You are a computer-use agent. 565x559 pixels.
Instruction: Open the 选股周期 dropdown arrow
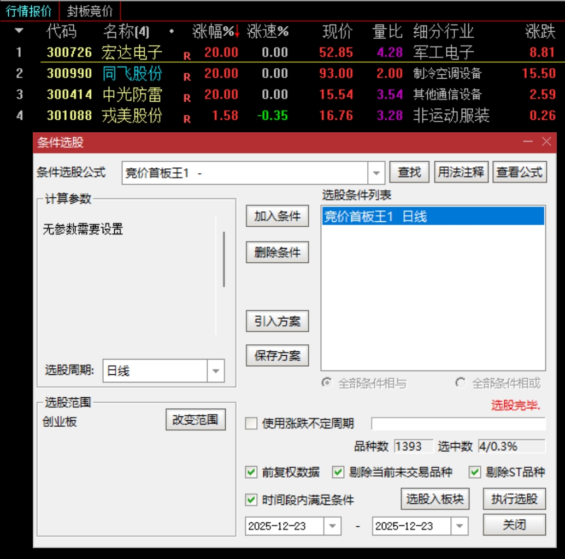[x=215, y=370]
